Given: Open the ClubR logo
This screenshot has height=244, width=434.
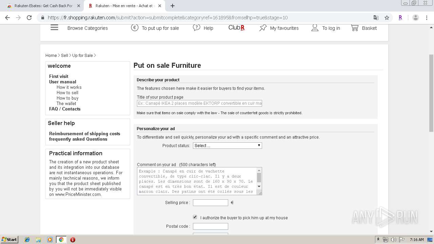Looking at the screenshot, I should click(236, 28).
